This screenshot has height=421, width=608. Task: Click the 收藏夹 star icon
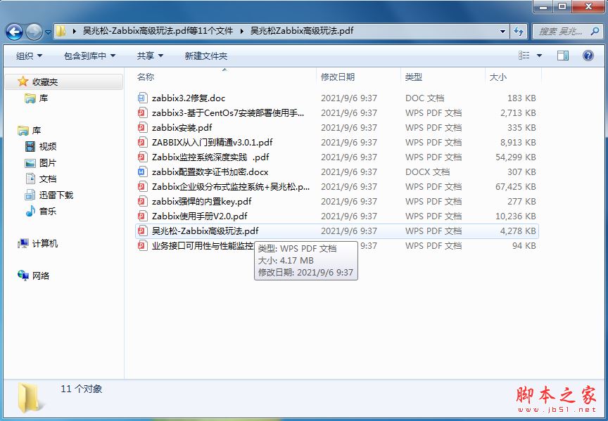pos(23,82)
